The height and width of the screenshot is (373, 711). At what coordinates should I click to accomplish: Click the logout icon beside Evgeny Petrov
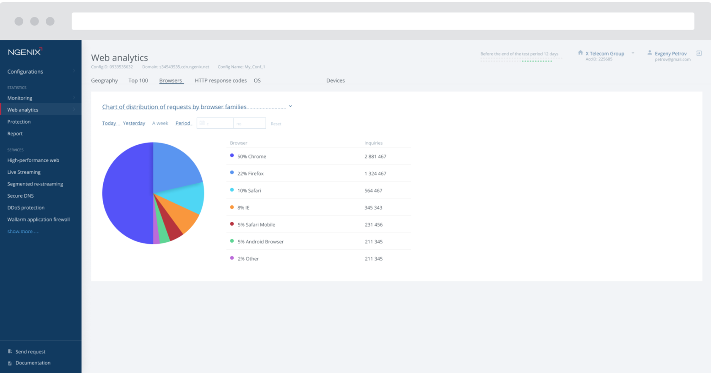[699, 53]
